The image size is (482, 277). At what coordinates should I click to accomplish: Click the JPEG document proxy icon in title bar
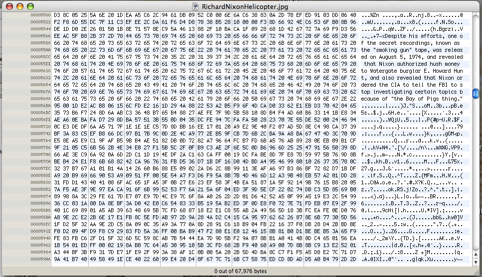[x=195, y=6]
